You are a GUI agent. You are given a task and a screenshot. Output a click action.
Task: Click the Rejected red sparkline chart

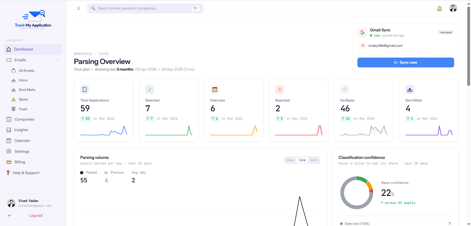[x=299, y=130]
